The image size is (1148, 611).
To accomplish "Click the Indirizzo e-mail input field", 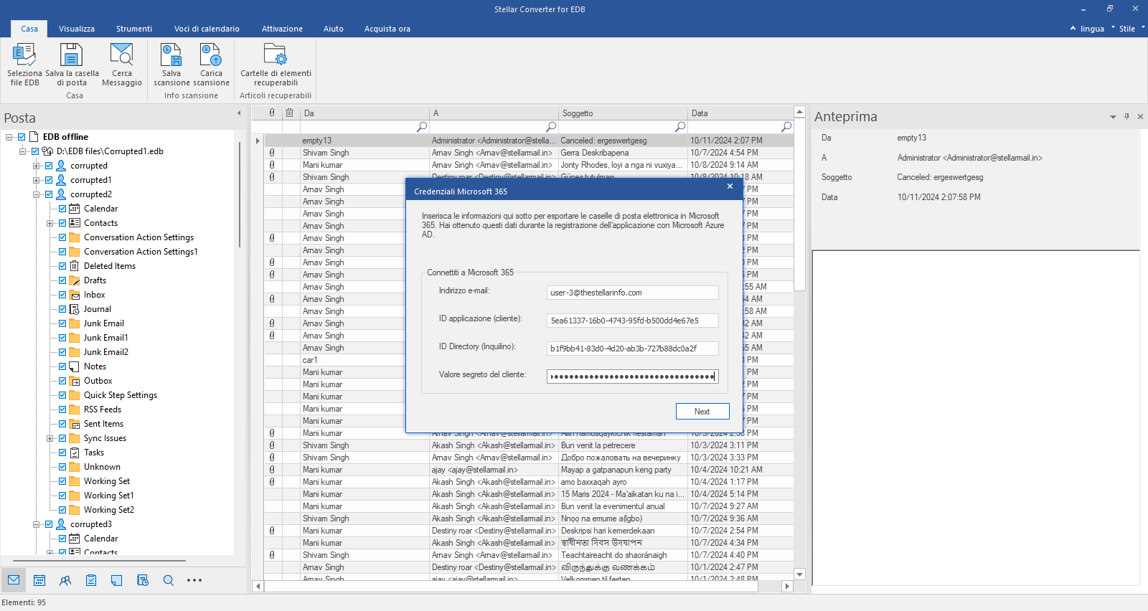I will pos(632,293).
